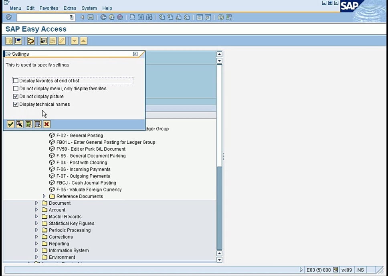Screen dimensions: 388x276
Task: Open the System menu
Action: 89,8
